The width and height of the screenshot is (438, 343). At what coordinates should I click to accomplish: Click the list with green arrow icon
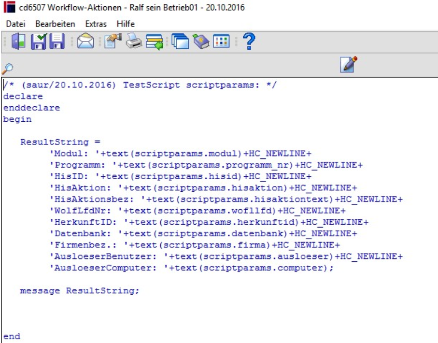155,42
